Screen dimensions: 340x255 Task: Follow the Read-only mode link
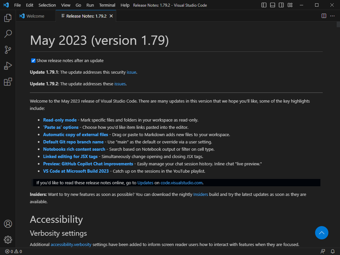point(60,120)
